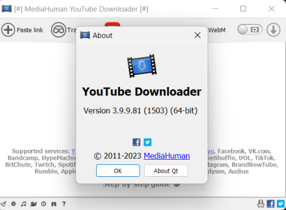Open the Twitter icon in the About dialog
The height and width of the screenshot is (210, 286).
148,142
